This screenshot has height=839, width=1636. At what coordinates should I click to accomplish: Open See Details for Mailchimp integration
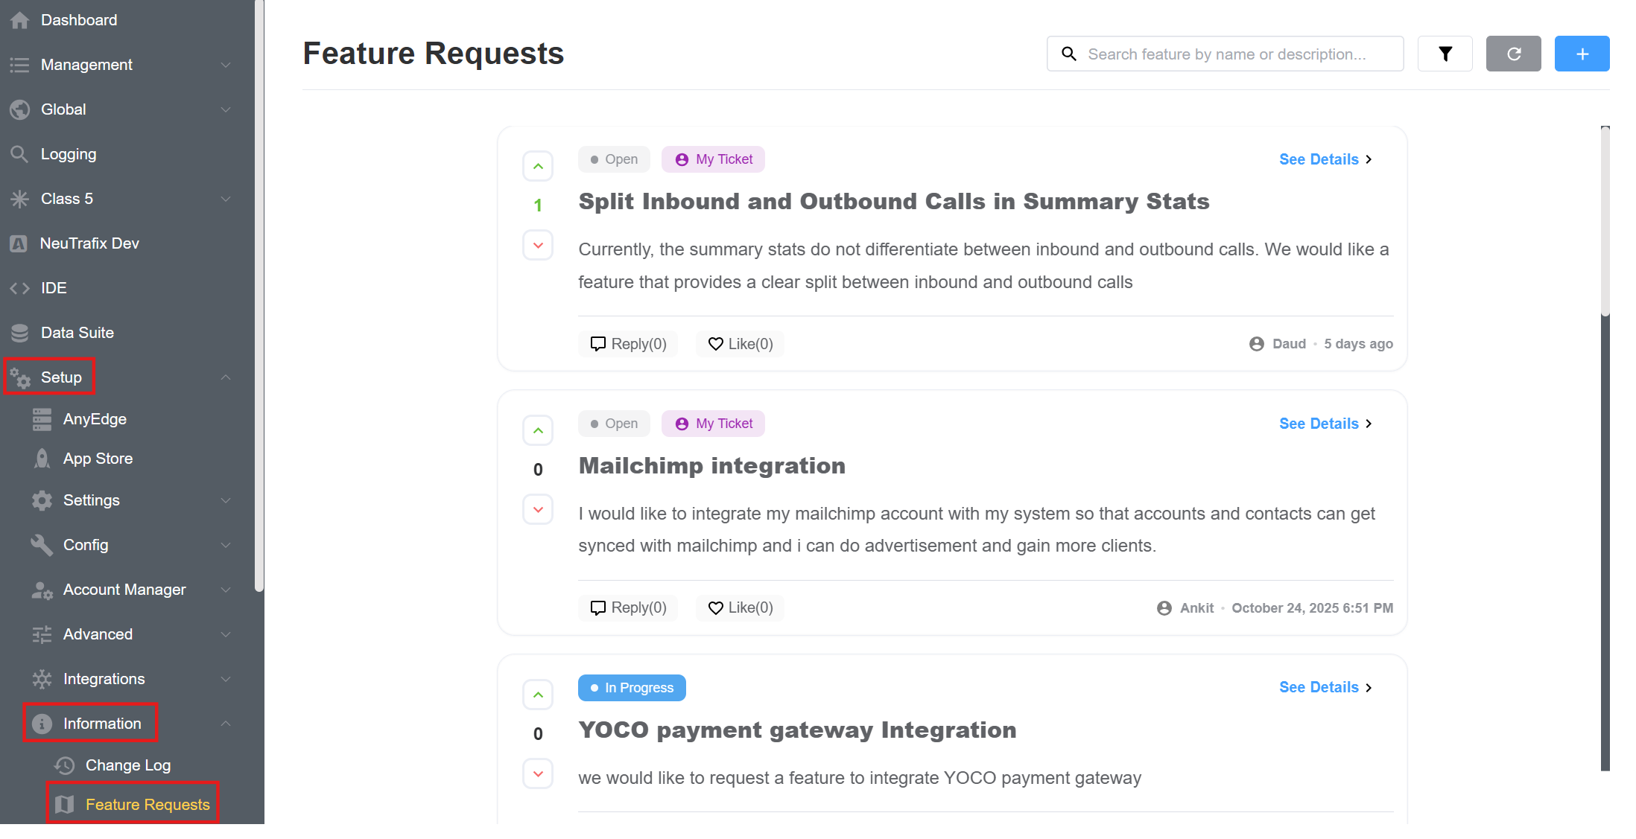1325,424
